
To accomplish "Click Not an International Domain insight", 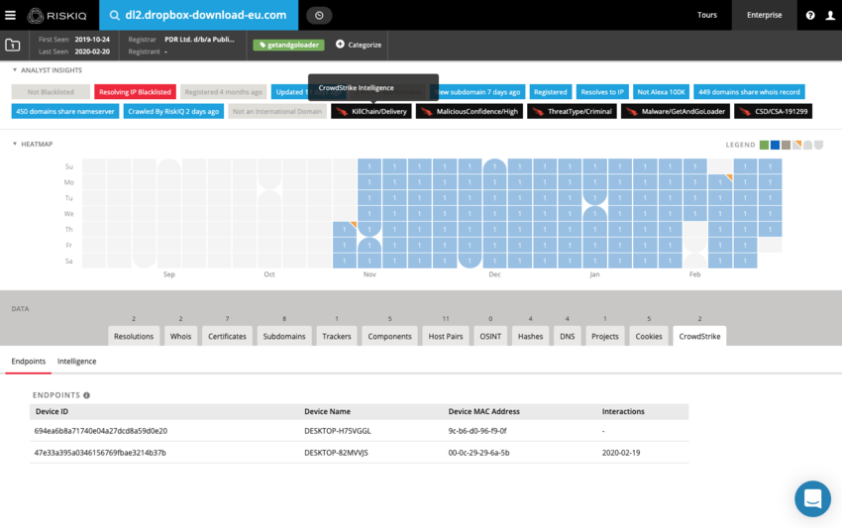I will click(x=277, y=111).
